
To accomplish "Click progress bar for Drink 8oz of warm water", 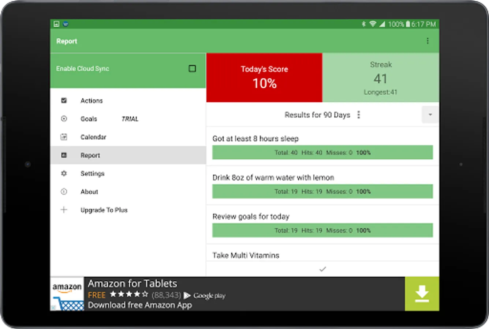I will [322, 191].
